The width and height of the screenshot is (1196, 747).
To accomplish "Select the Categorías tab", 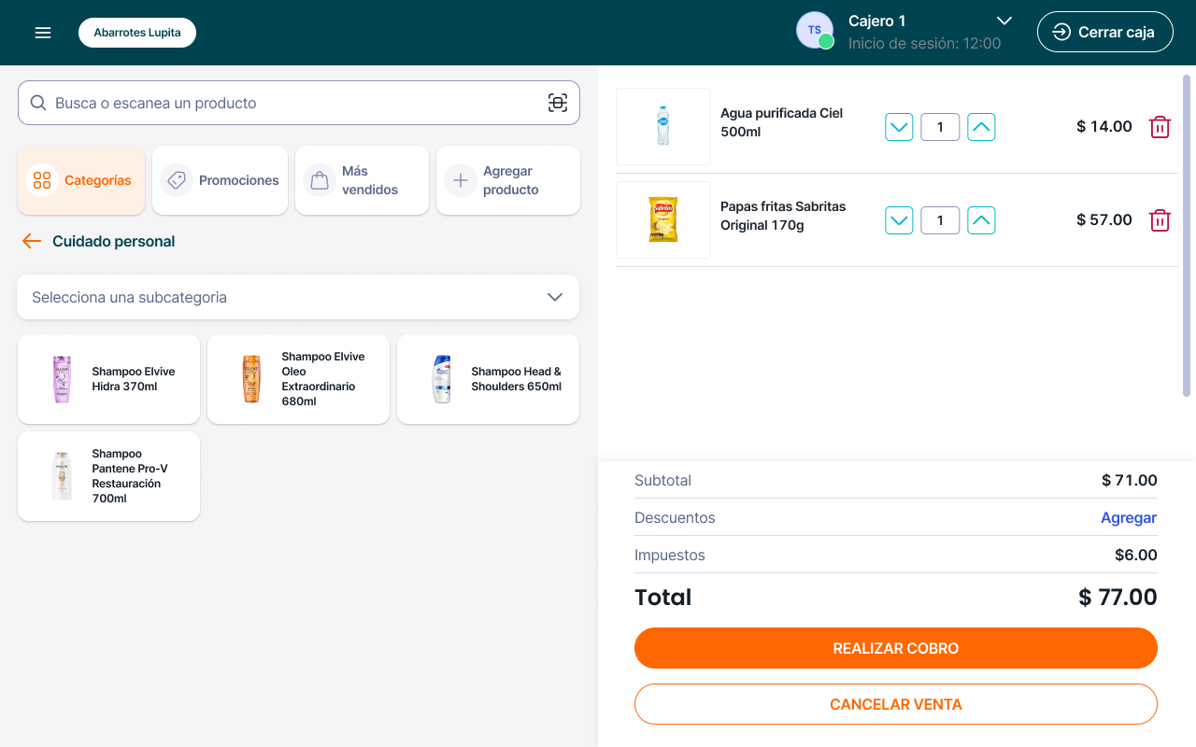I will tap(81, 180).
